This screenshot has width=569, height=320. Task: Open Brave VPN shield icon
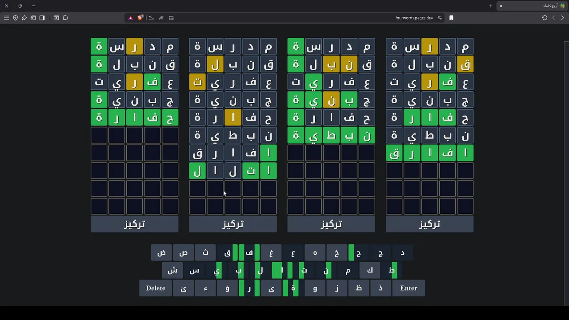click(15, 18)
